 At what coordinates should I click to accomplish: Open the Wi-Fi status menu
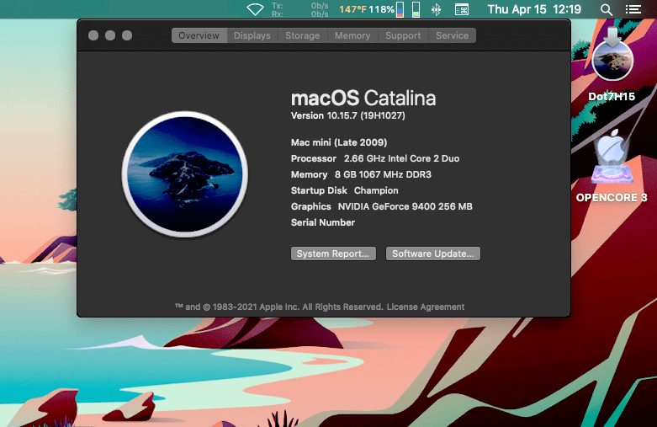[255, 9]
